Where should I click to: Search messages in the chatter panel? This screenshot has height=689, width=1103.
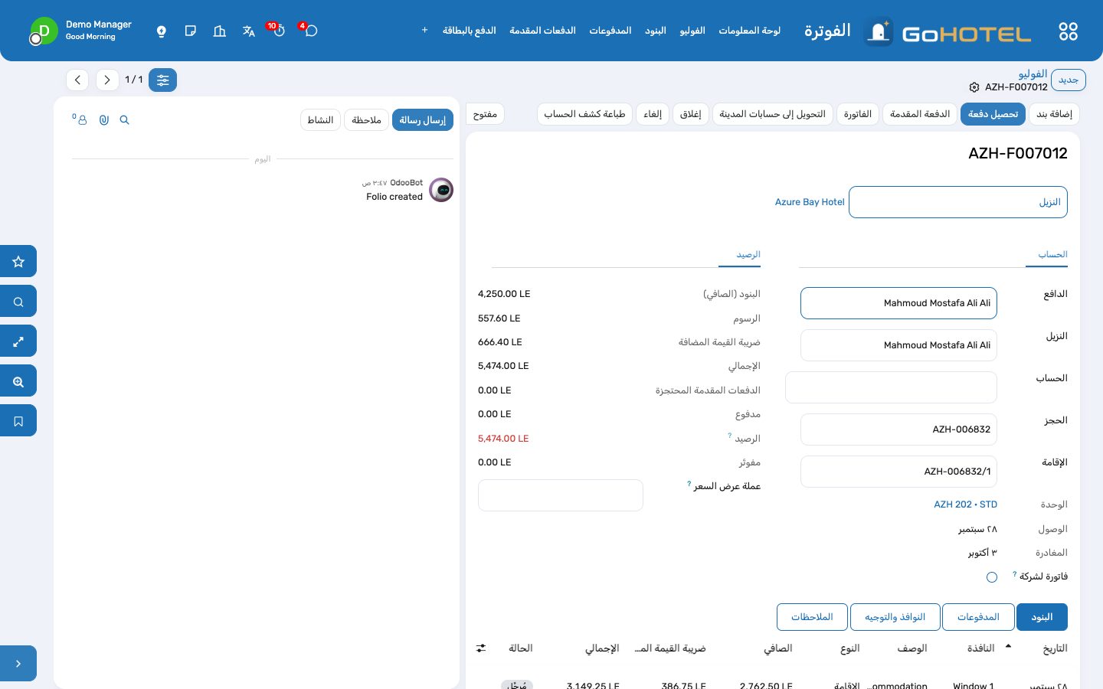click(125, 120)
